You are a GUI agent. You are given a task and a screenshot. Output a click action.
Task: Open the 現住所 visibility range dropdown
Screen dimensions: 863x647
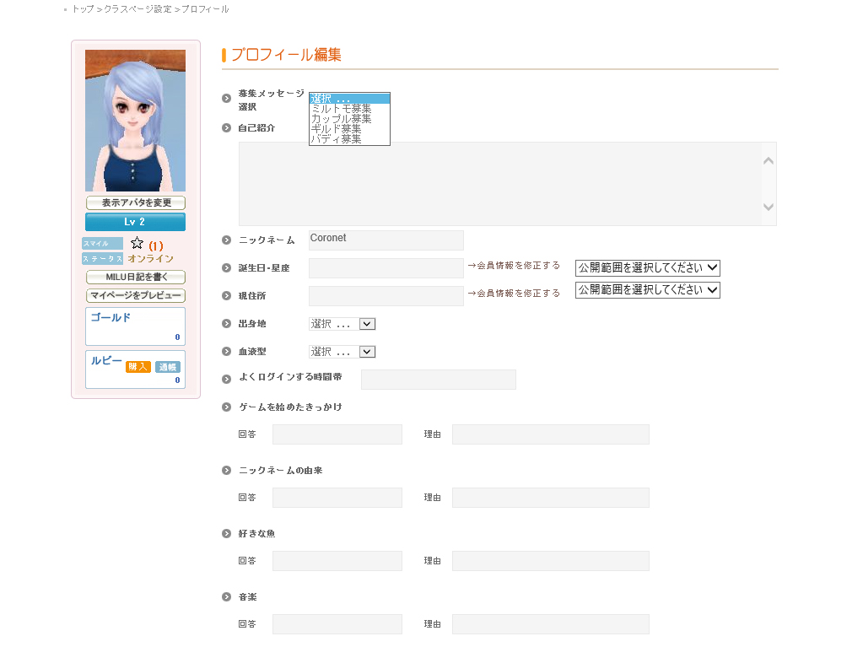[647, 289]
